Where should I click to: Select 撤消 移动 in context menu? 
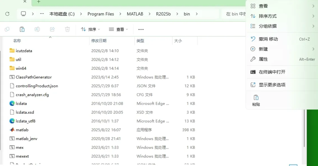point(282,39)
